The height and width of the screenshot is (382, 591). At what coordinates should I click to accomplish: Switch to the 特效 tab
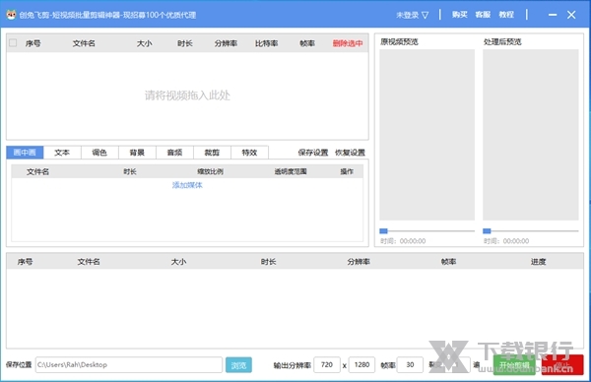(x=249, y=153)
